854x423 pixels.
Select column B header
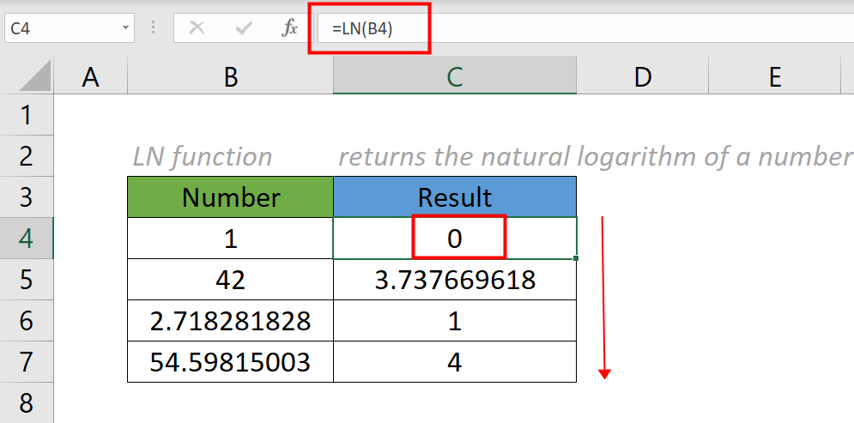pos(230,78)
